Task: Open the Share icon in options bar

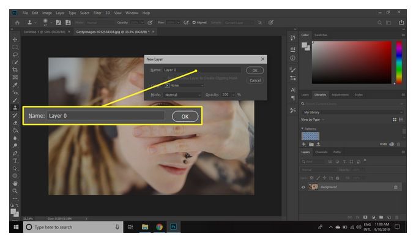Action: point(401,23)
